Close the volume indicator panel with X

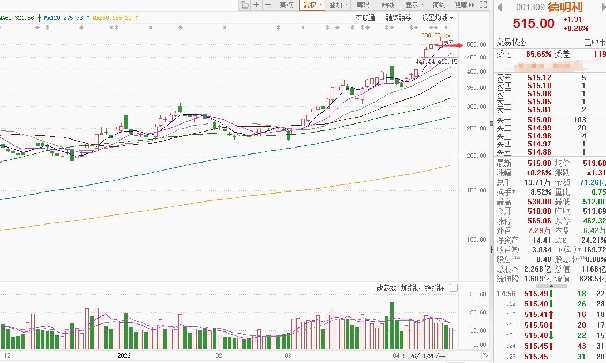tap(454, 288)
